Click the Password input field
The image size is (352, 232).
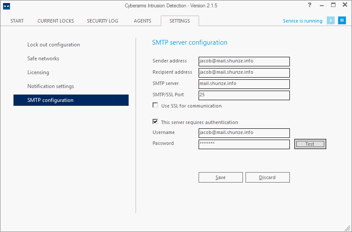click(244, 144)
